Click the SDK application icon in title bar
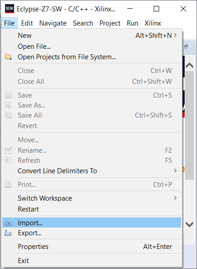 [10, 9]
